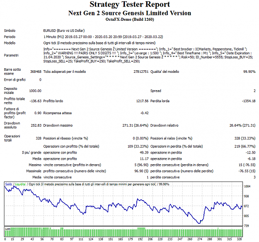The image size is (259, 242).
Task: Click the chart y-axis value '739'
Action: pos(247,226)
